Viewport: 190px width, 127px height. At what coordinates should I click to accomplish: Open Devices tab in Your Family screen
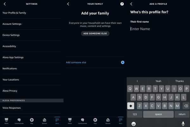pyautogui.click(x=108, y=121)
